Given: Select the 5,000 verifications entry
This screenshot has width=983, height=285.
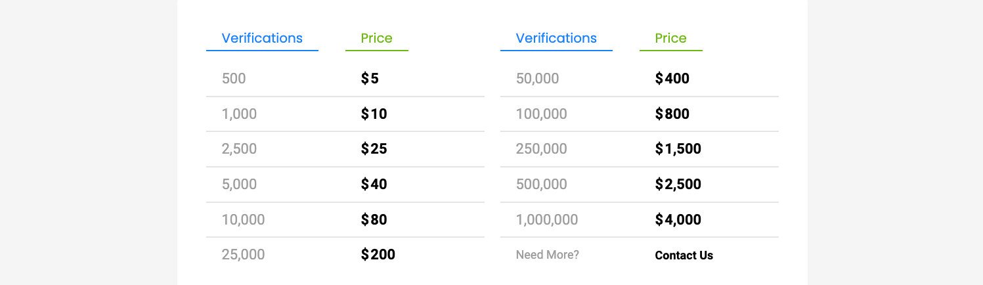Looking at the screenshot, I should (239, 185).
